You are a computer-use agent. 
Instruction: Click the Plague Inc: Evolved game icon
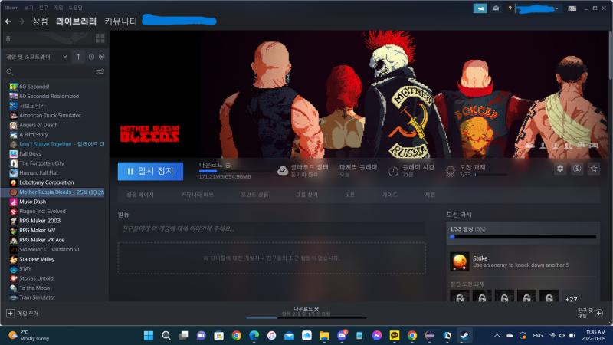click(13, 212)
